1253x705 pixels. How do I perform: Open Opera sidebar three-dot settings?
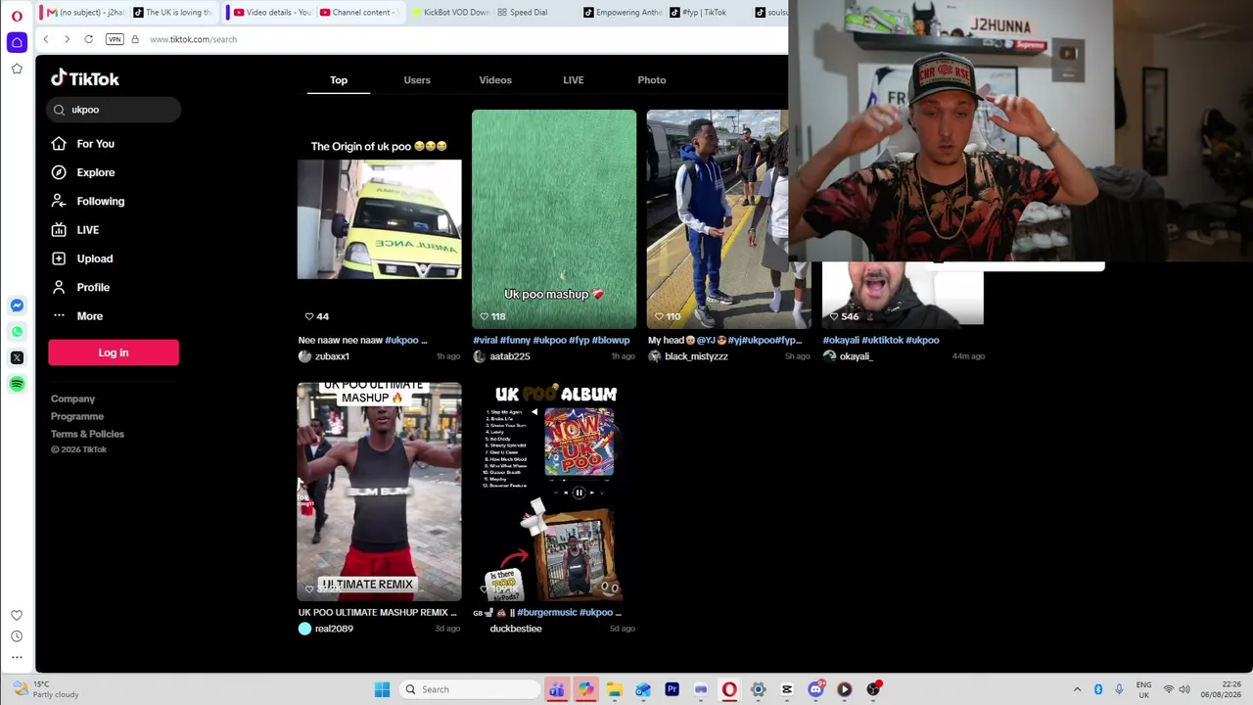(x=17, y=658)
